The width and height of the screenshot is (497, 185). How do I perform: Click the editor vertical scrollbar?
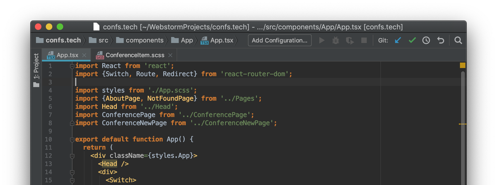tap(463, 127)
